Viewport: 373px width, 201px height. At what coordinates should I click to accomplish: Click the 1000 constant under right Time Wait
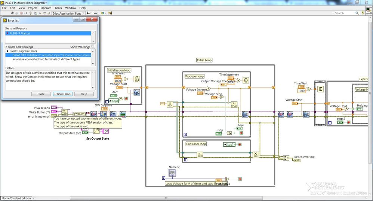[301, 91]
